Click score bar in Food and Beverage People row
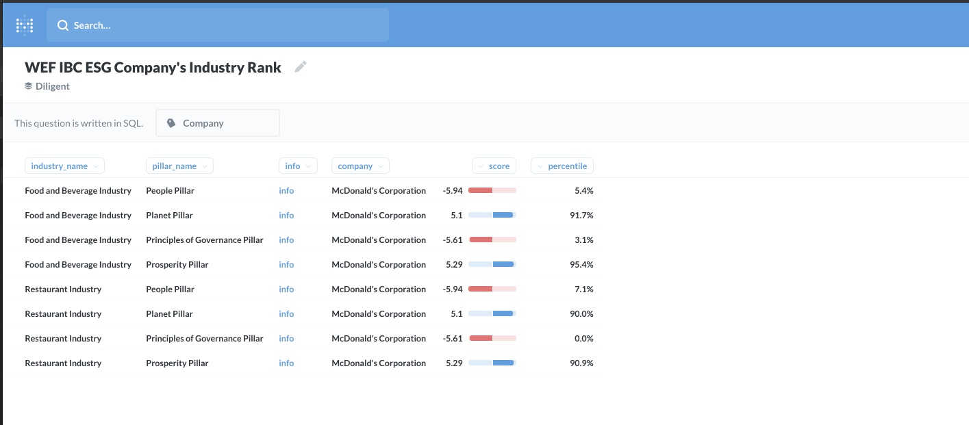This screenshot has height=425, width=969. click(x=492, y=191)
